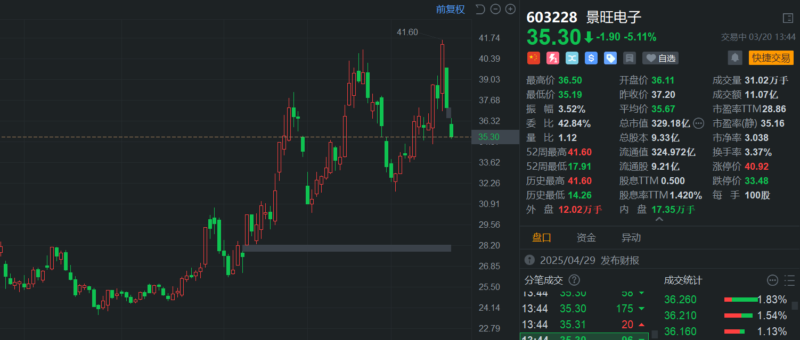Click the teal shuffle arrows icon
Viewport: 800px width, 340px height.
point(572,58)
